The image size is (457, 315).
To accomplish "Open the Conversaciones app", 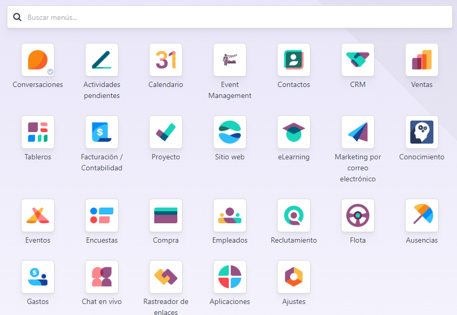I will coord(38,60).
